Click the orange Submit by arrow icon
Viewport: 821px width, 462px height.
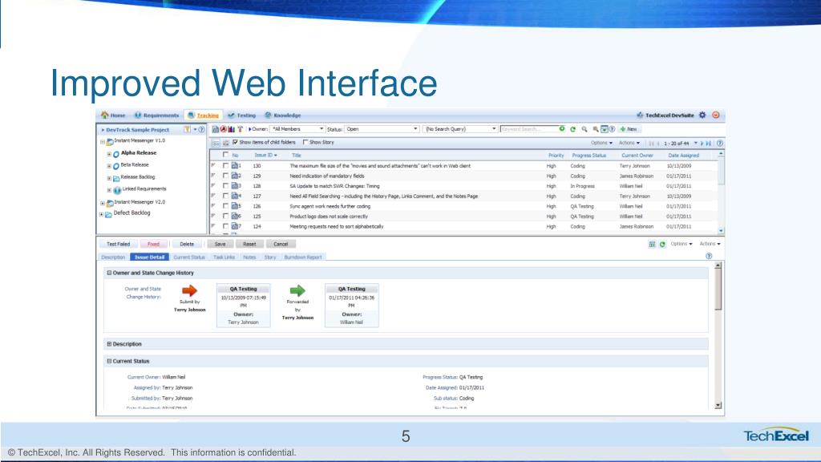click(189, 290)
